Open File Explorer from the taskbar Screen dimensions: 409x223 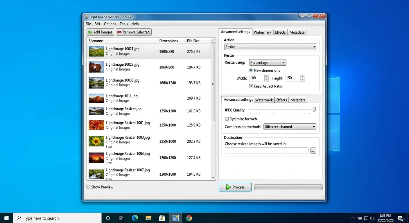[x=148, y=218]
